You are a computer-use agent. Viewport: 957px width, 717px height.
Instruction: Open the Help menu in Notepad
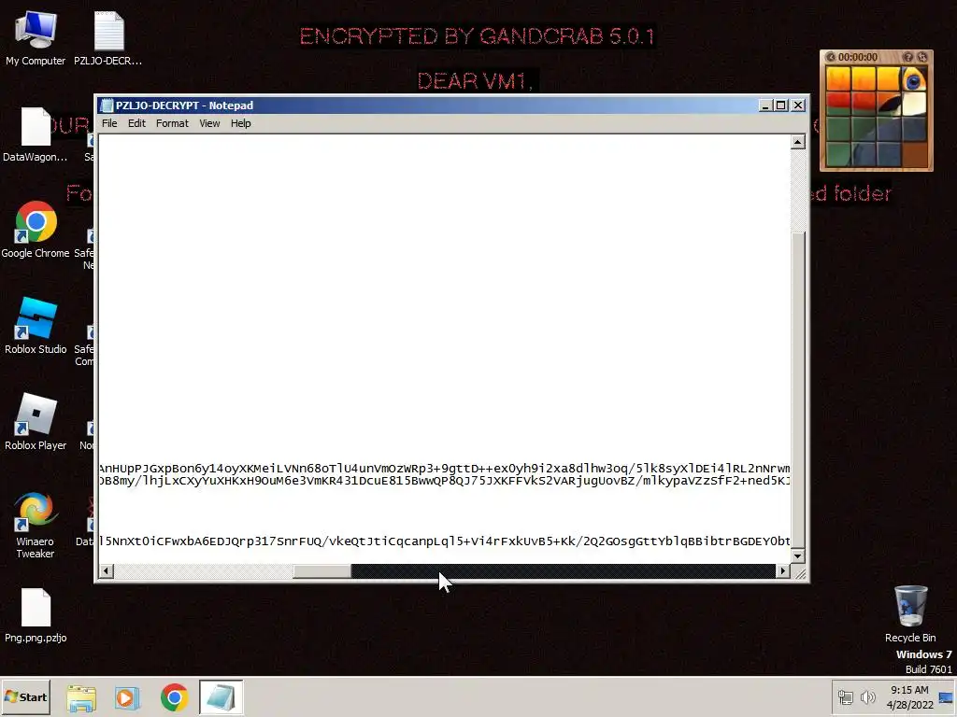click(240, 123)
